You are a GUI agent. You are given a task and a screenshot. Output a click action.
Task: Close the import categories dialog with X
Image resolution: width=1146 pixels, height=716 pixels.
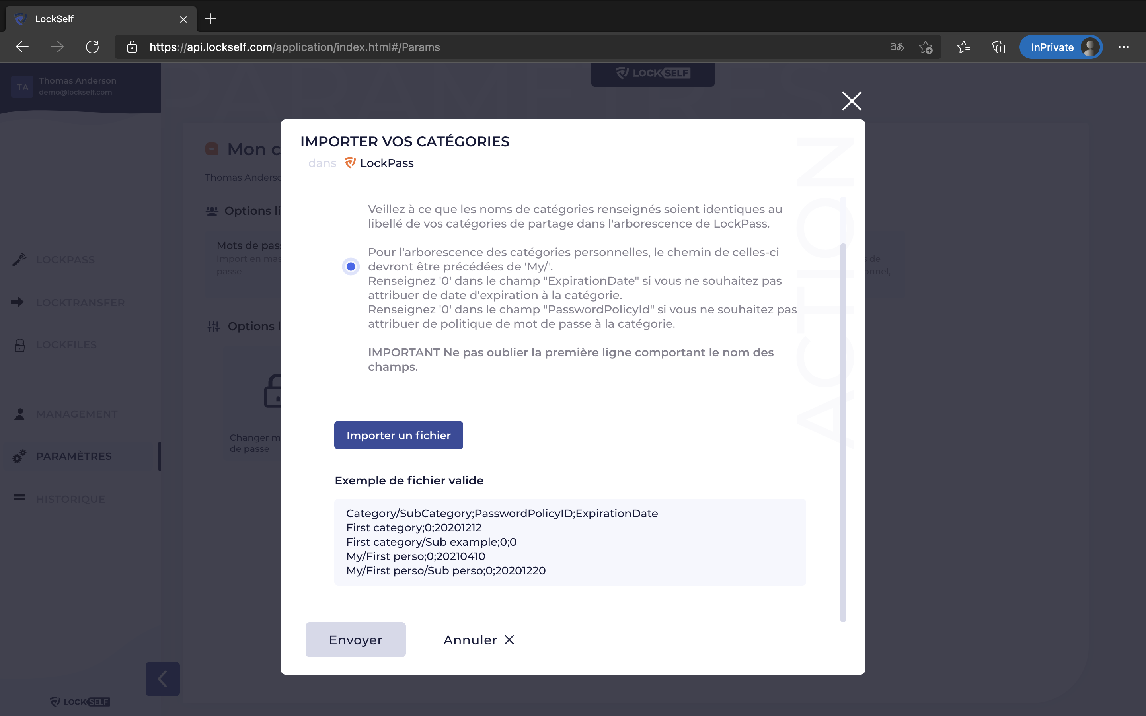852,101
